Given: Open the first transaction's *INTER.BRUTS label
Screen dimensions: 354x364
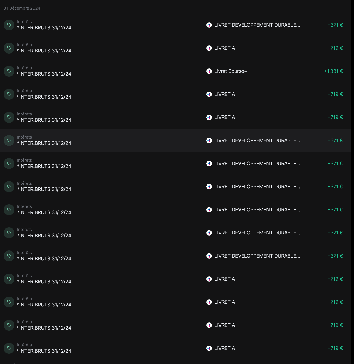Looking at the screenshot, I should point(44,28).
